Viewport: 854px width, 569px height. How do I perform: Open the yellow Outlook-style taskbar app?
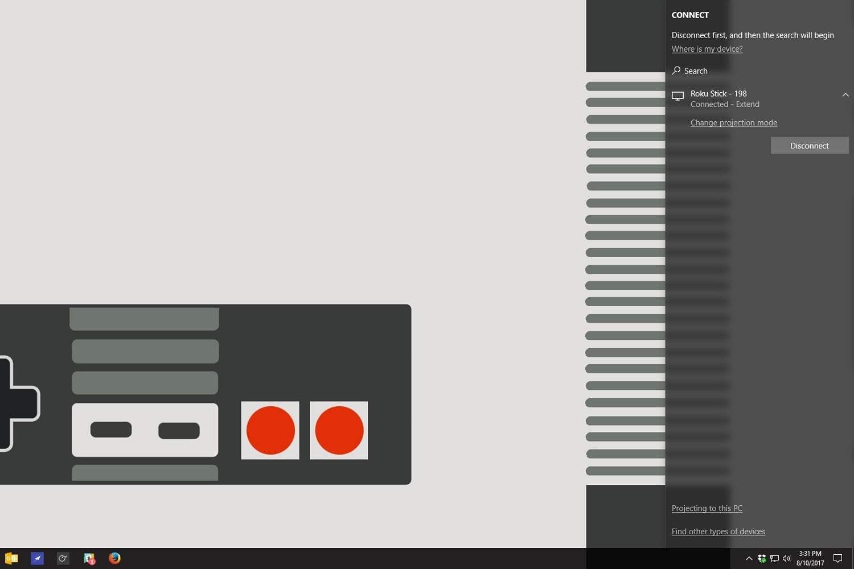coord(11,558)
